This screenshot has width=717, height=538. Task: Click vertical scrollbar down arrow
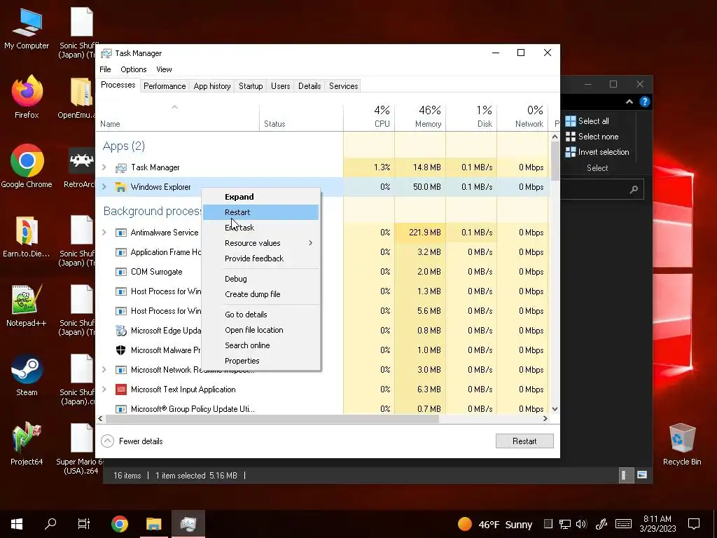[x=555, y=409]
